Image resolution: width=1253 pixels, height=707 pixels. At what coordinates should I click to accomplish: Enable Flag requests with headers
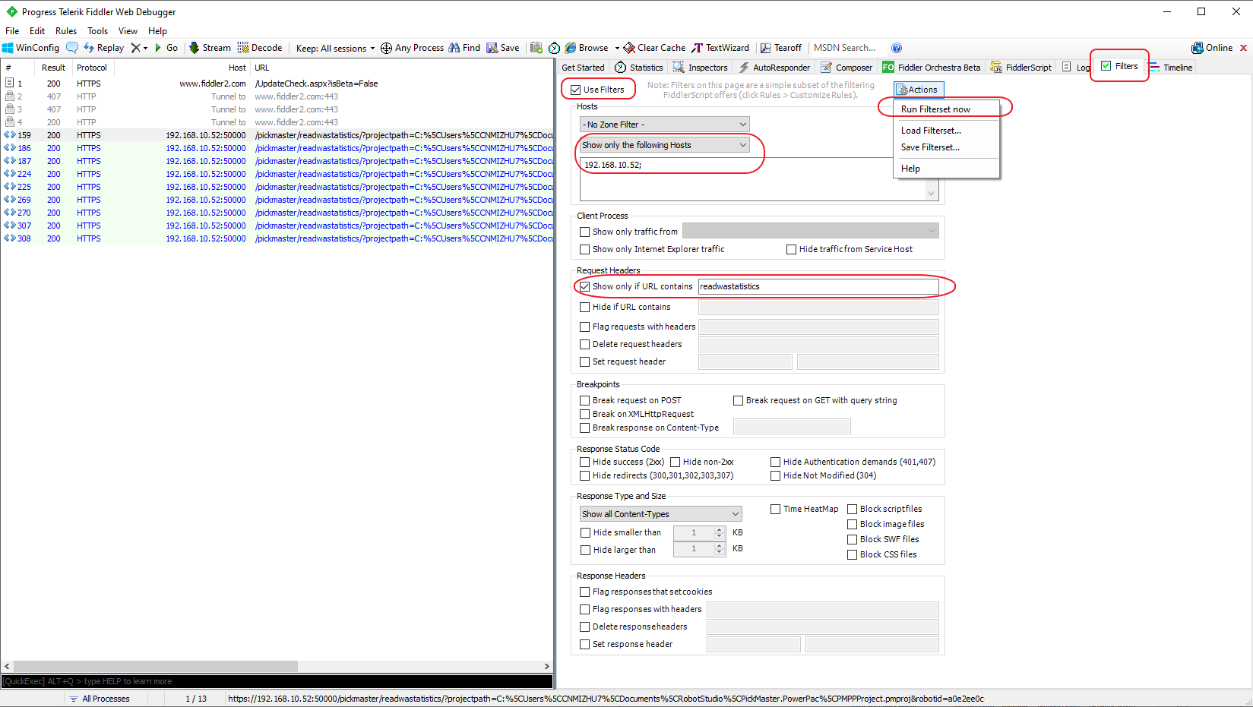pyautogui.click(x=584, y=327)
